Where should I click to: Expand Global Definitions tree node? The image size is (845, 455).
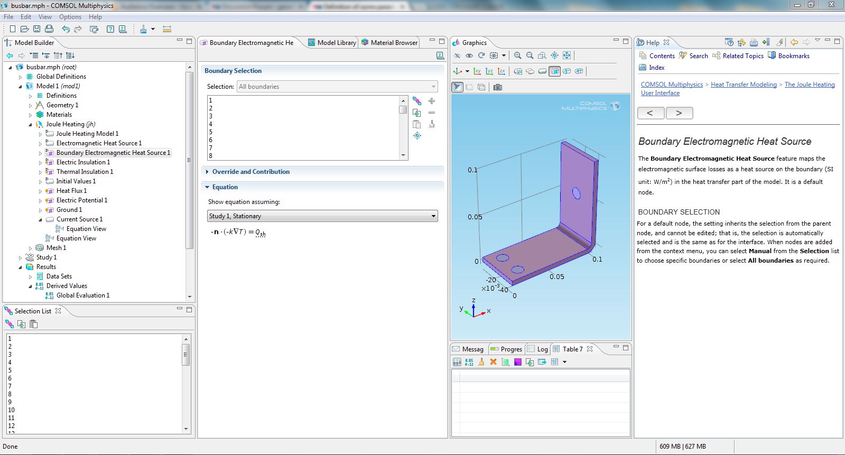tap(21, 77)
